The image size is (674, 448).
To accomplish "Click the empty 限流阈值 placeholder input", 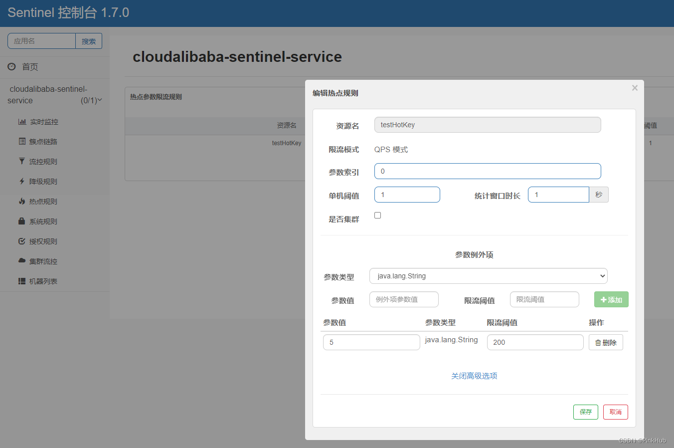I will click(544, 299).
